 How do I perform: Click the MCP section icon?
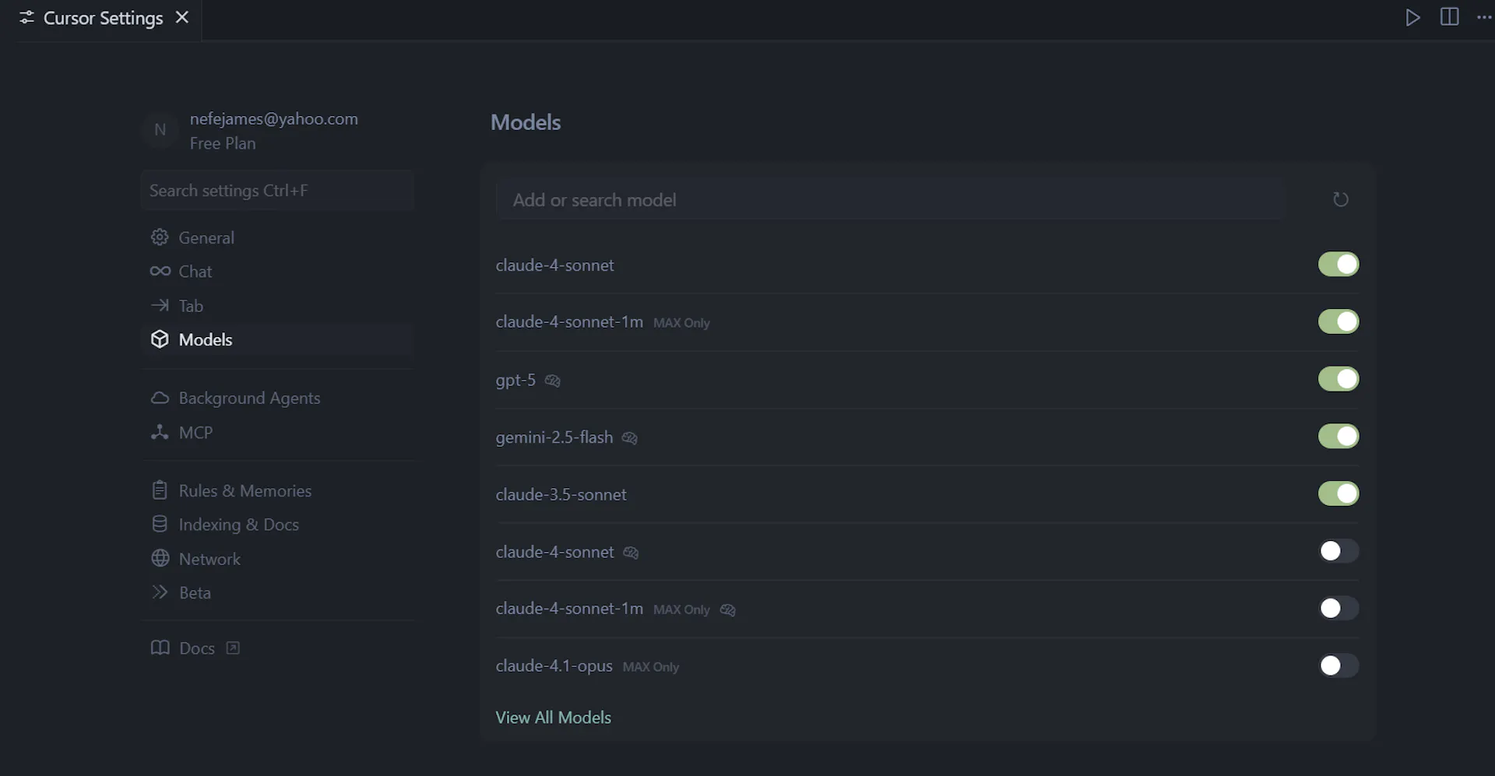click(160, 432)
